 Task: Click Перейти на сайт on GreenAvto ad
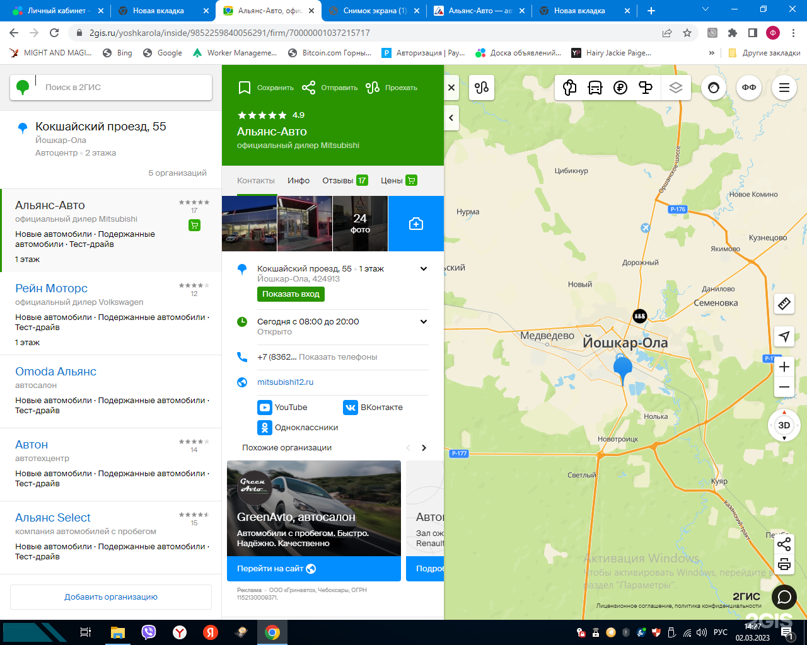point(314,568)
